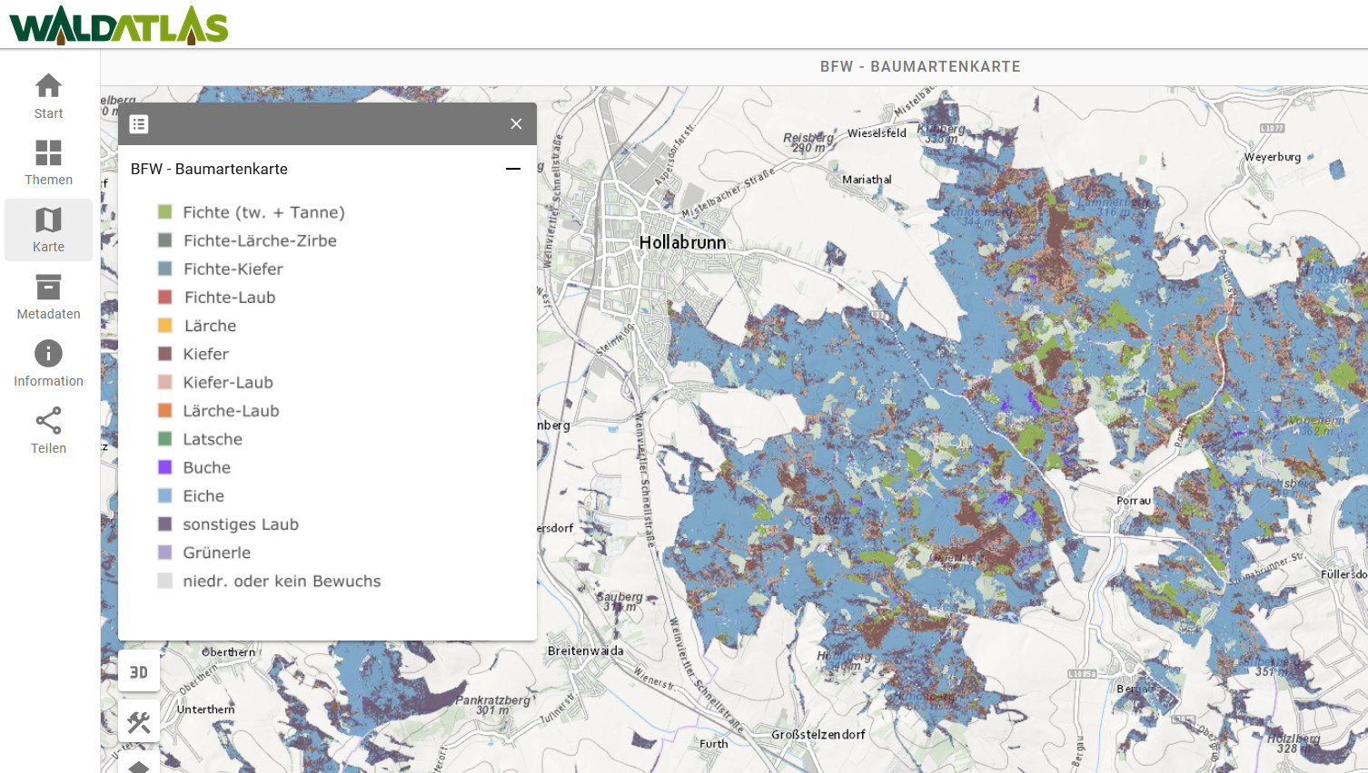Click the Teilen share icon

click(x=48, y=421)
